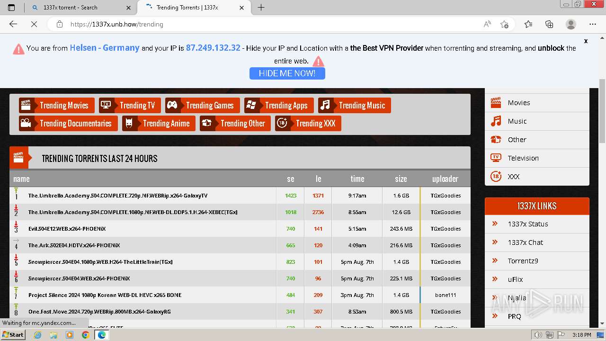Screen dimensions: 606x341
Task: Open File Explorer from taskbar
Action: pyautogui.click(x=53, y=335)
